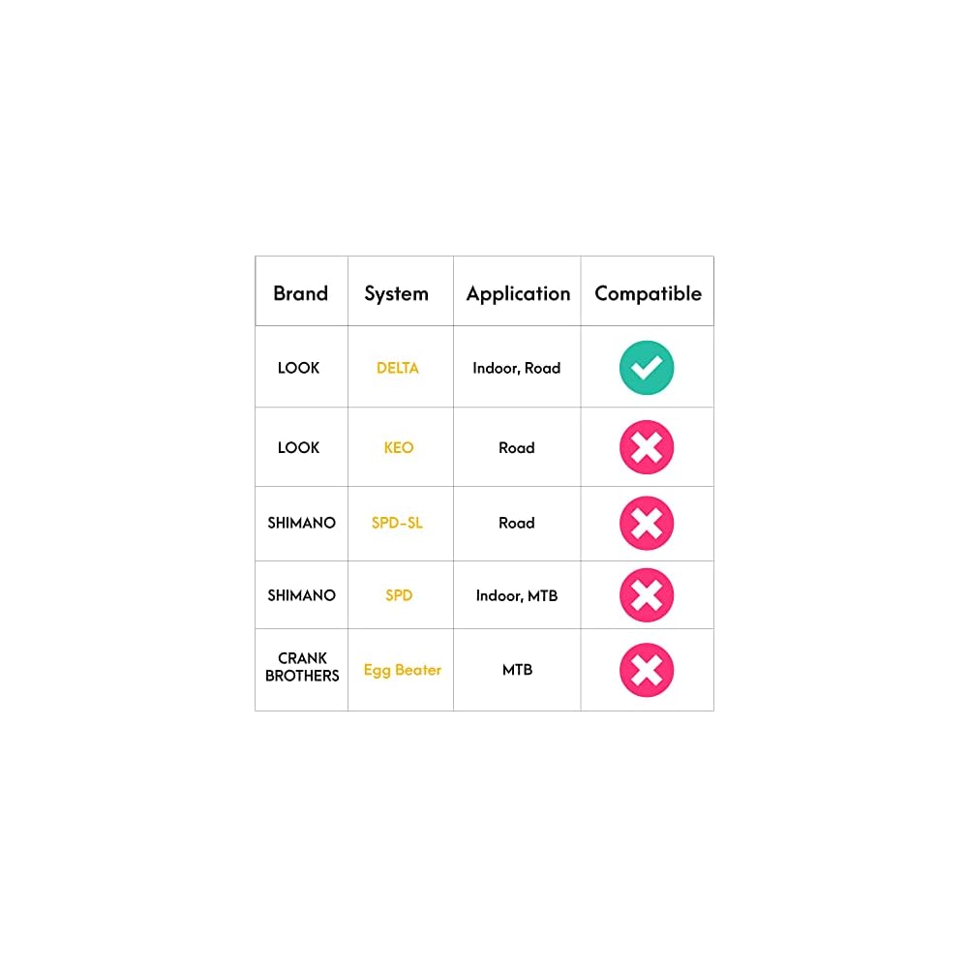Click the green checkmark icon for LOOK DELTA
The width and height of the screenshot is (968, 968).
point(647,368)
